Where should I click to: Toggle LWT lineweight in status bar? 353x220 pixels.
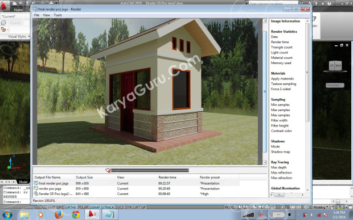137,207
